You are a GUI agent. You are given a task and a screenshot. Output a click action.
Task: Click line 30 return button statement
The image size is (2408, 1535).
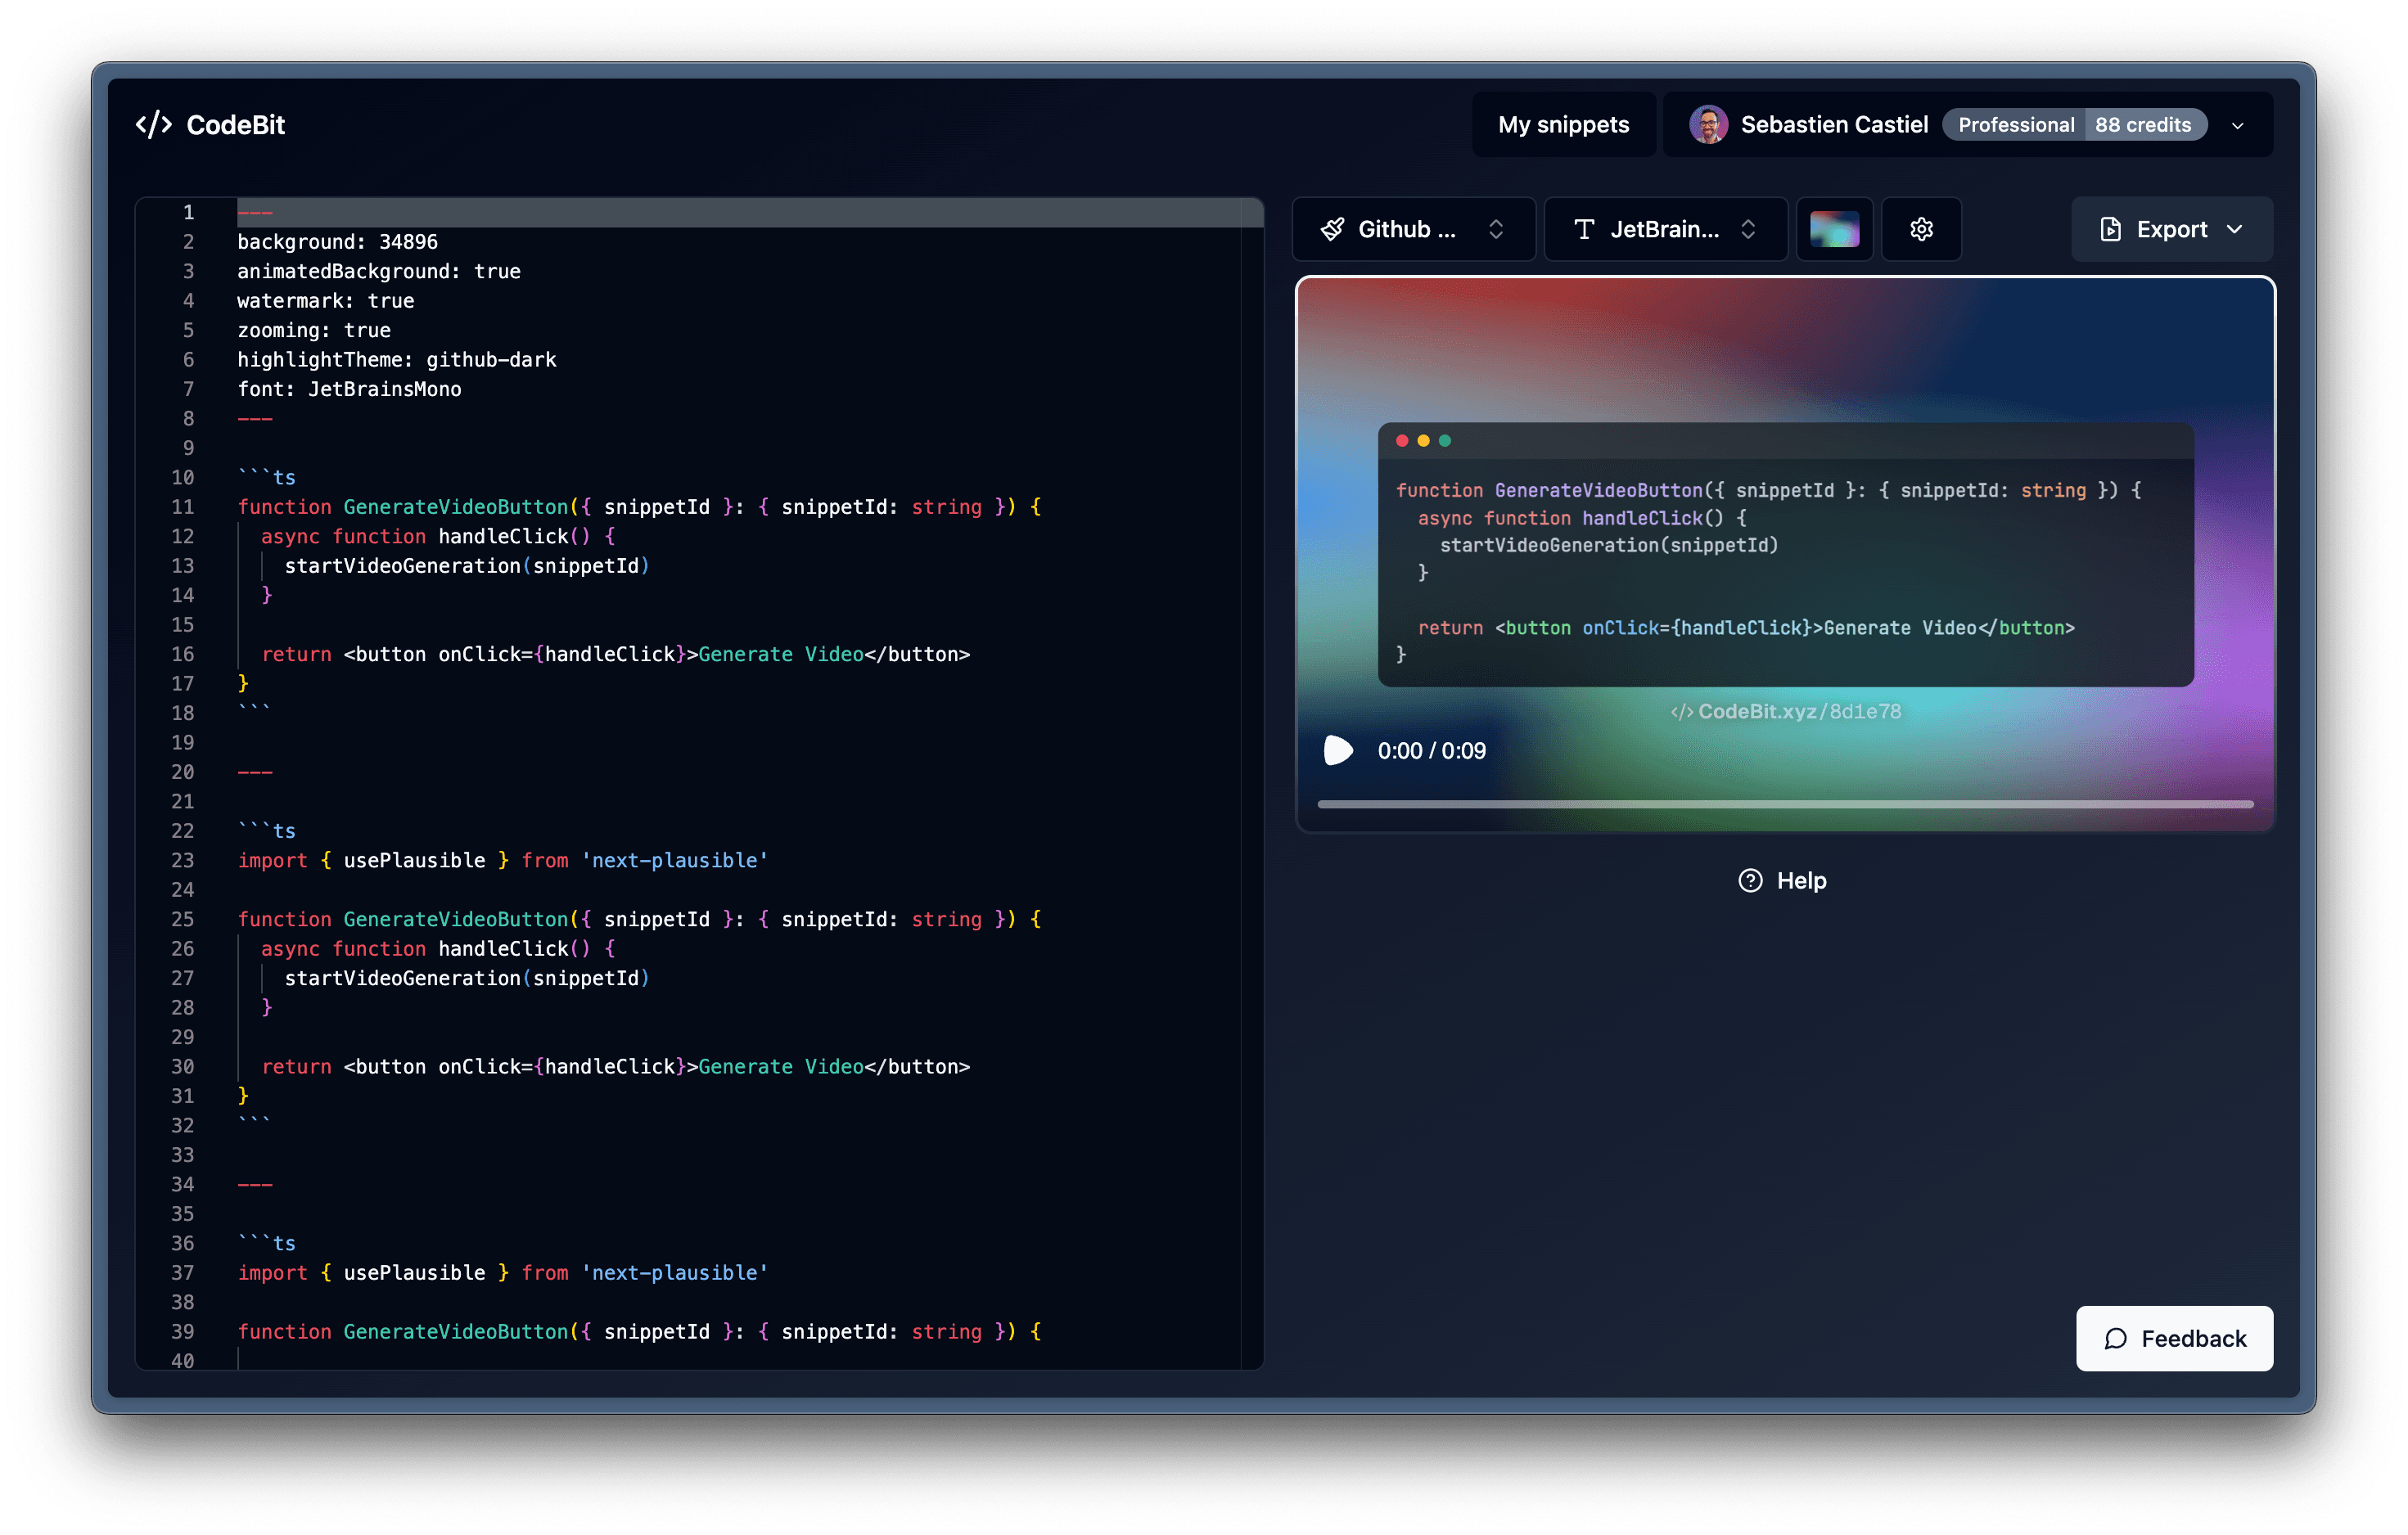click(615, 1066)
